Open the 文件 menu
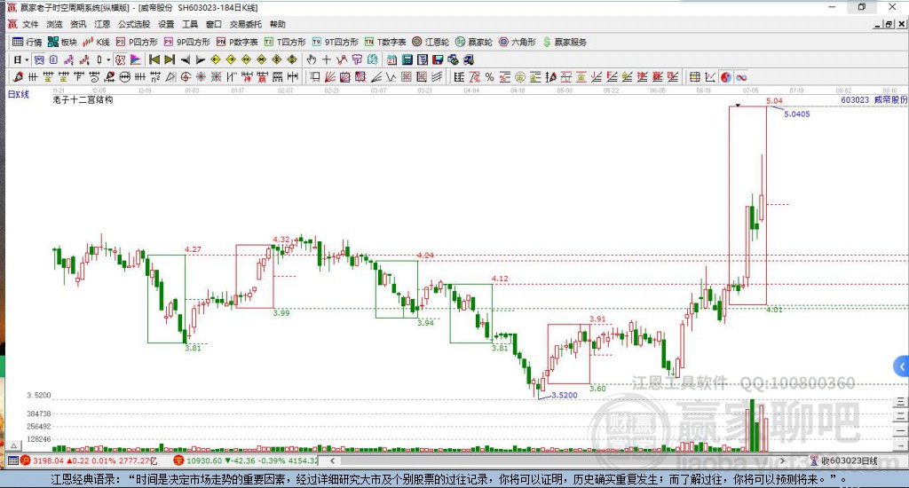This screenshot has height=488, width=909. 30,24
